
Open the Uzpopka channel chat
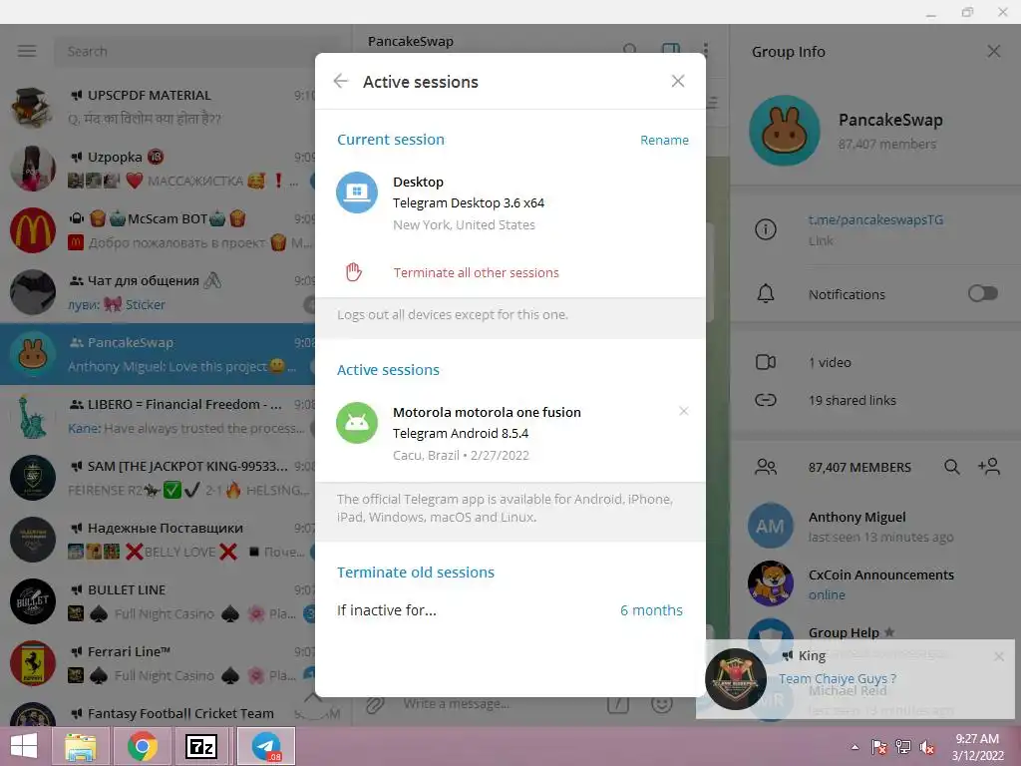158,169
